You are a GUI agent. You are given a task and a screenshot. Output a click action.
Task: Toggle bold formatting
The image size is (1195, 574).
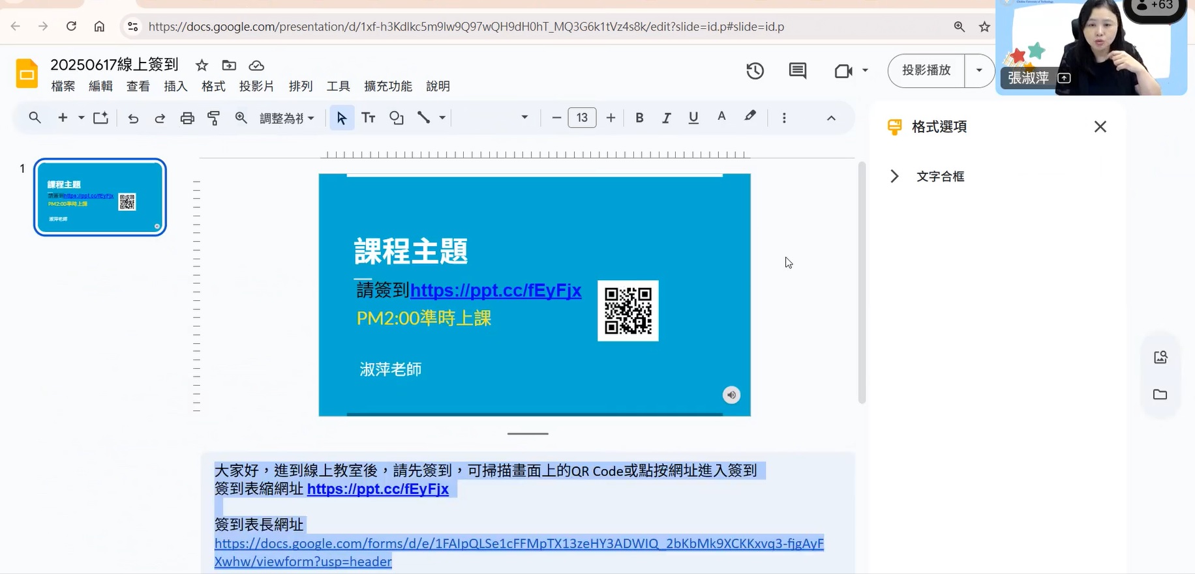639,118
